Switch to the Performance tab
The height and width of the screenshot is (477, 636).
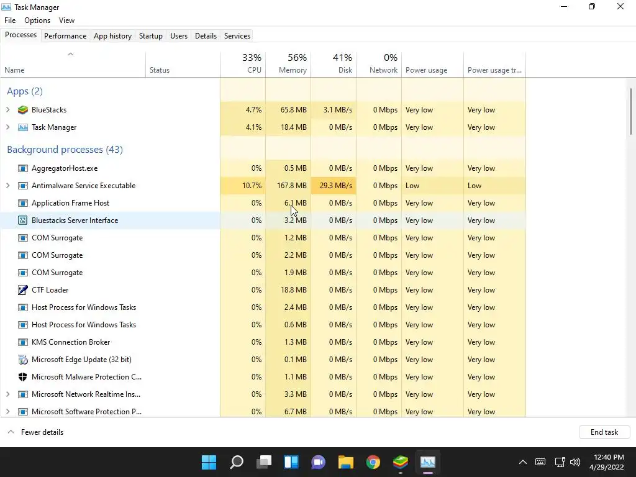click(x=65, y=35)
